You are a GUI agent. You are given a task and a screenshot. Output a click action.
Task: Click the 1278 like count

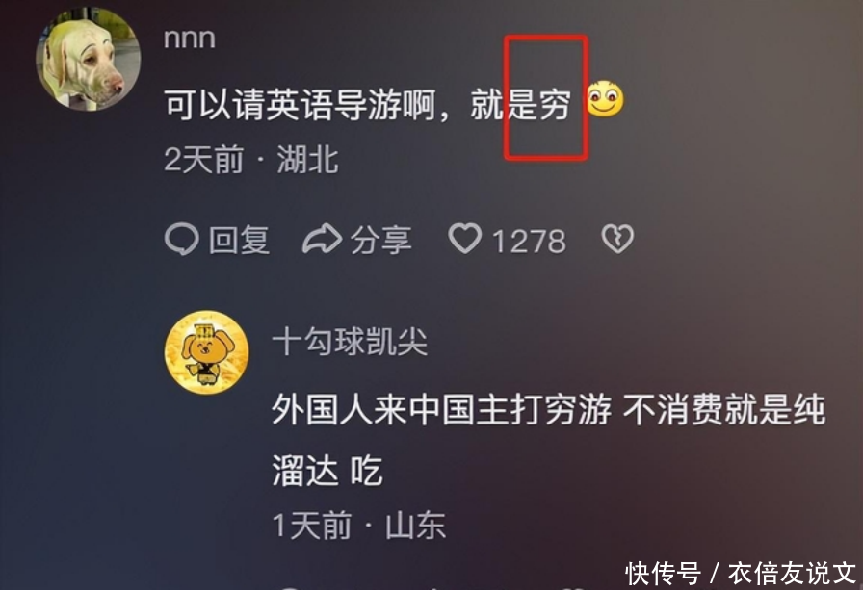click(529, 242)
